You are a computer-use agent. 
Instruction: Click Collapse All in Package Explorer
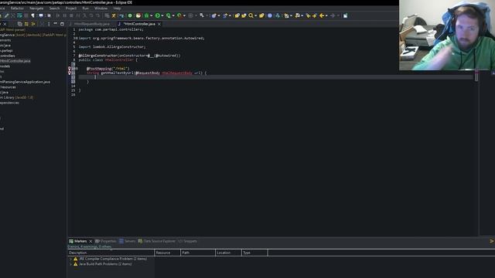tap(20, 24)
